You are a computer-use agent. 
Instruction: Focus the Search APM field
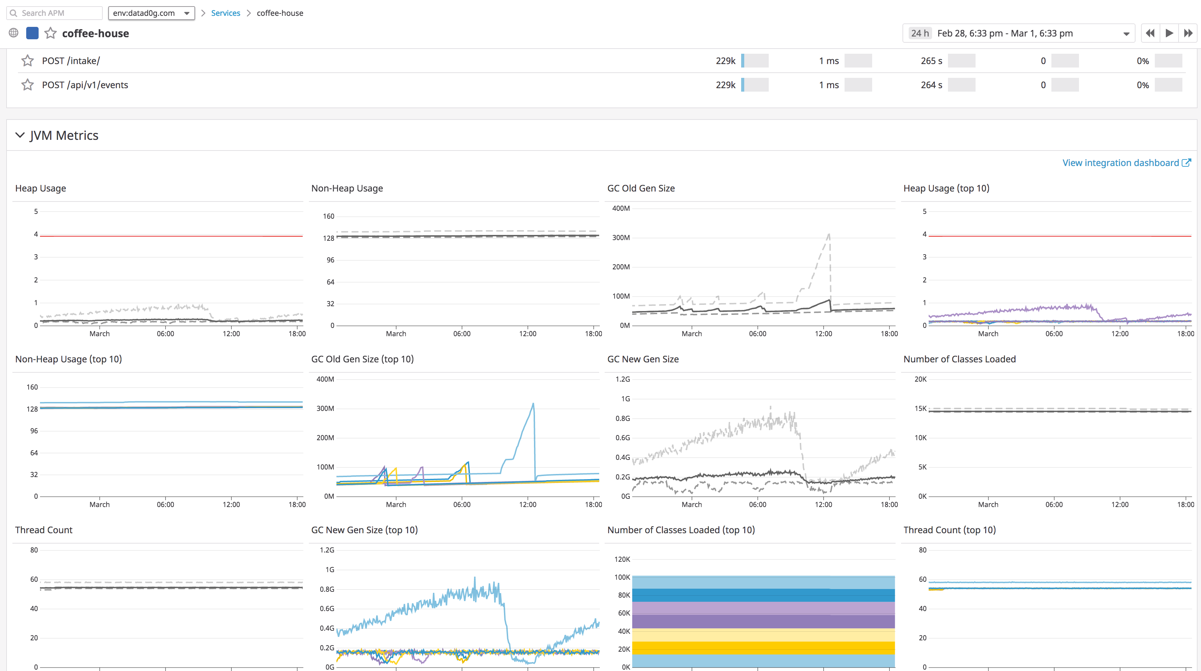[x=54, y=13]
